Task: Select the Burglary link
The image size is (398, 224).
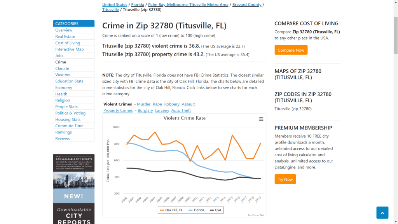Action: 145,110
